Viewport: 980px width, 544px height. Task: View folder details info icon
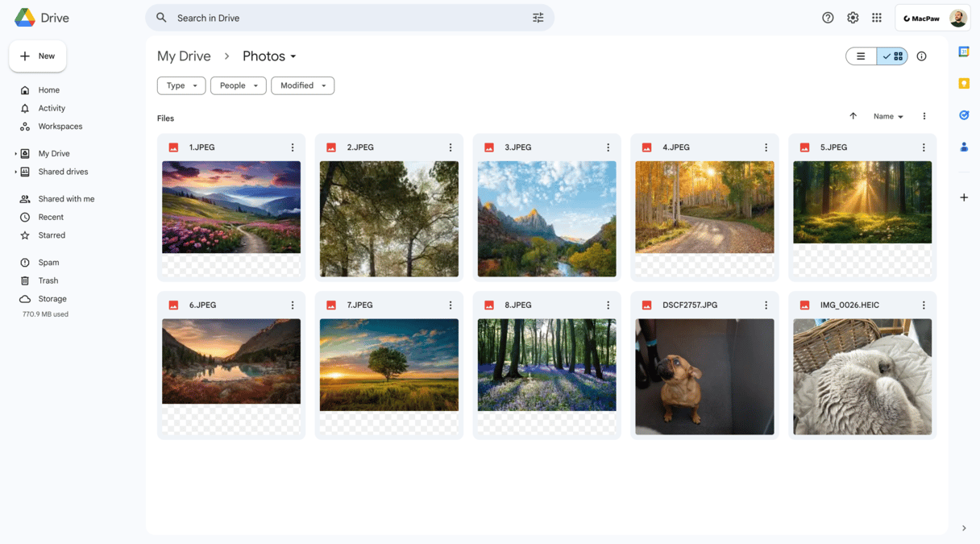pyautogui.click(x=921, y=56)
